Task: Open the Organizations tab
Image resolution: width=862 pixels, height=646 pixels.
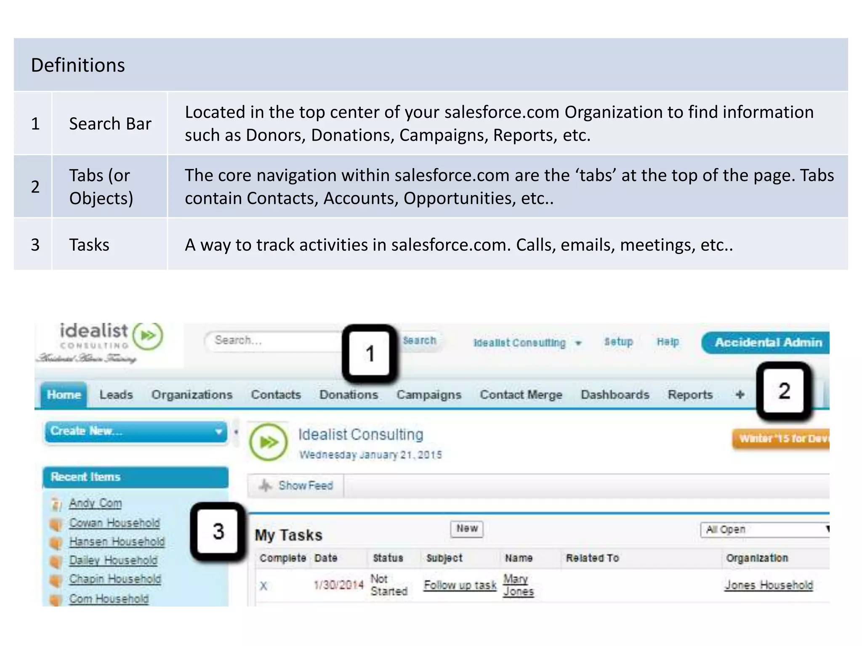Action: pos(192,394)
